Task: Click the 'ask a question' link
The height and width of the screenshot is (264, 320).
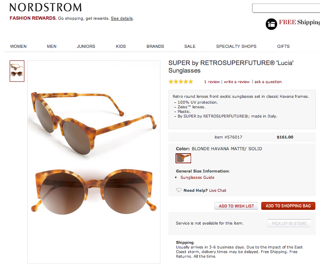Action: [x=268, y=82]
